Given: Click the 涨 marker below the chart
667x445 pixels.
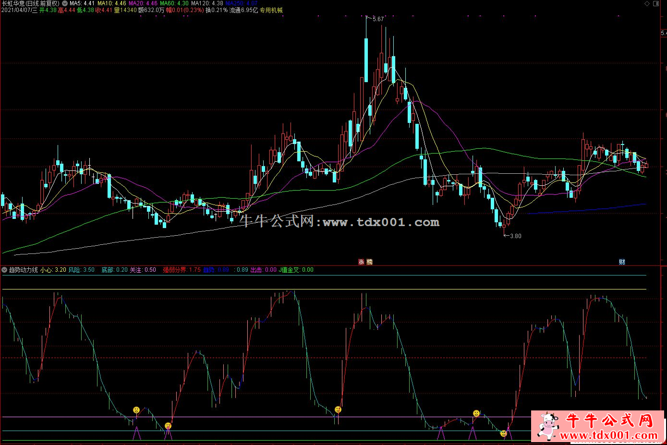Looking at the screenshot, I should click(x=362, y=262).
